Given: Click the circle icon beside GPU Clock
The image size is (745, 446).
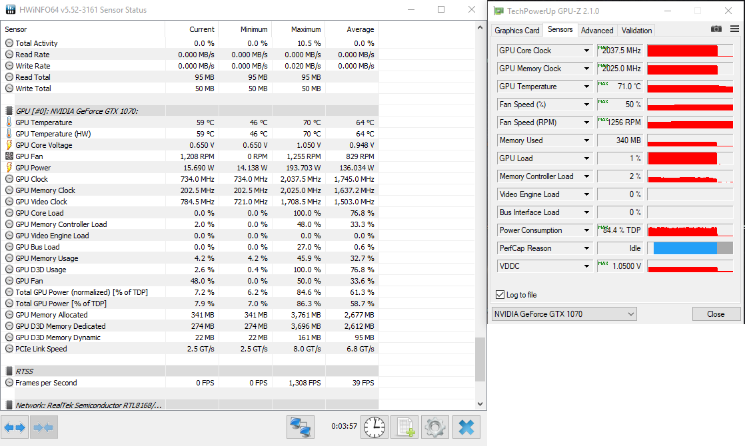Looking at the screenshot, I should point(9,179).
